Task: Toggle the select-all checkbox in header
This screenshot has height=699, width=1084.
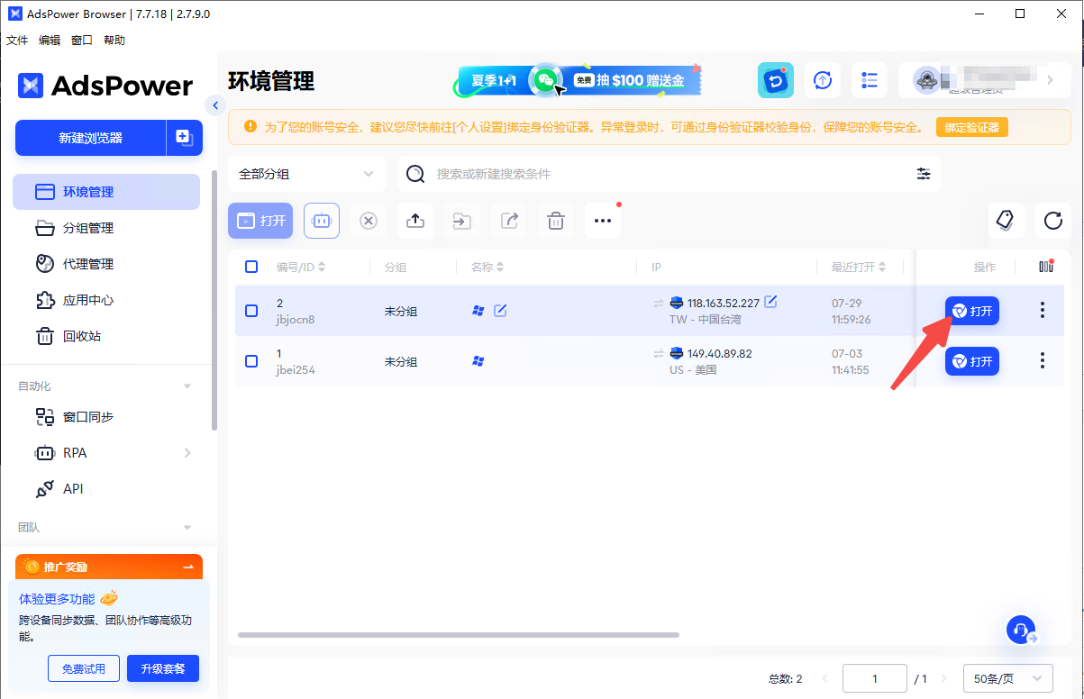Action: (x=251, y=267)
